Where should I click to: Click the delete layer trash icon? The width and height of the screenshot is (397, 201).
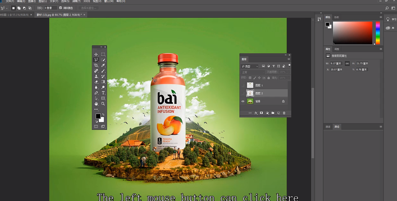tap(284, 113)
